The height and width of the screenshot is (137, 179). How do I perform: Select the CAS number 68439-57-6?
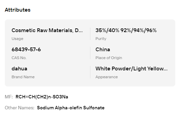point(26,50)
